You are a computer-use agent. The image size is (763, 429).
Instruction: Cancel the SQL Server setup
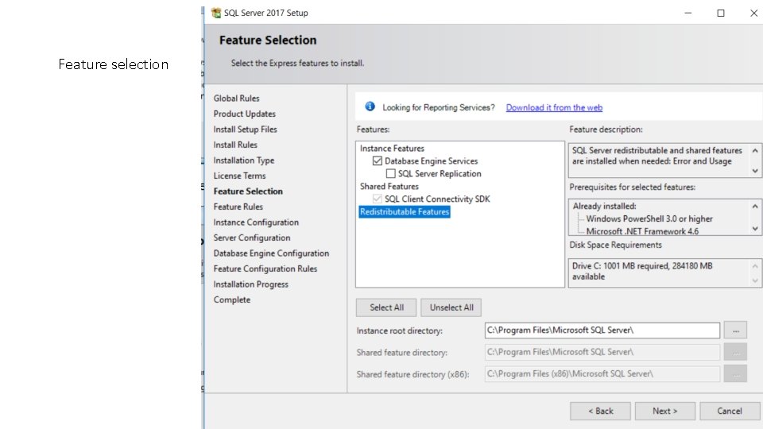coord(730,411)
